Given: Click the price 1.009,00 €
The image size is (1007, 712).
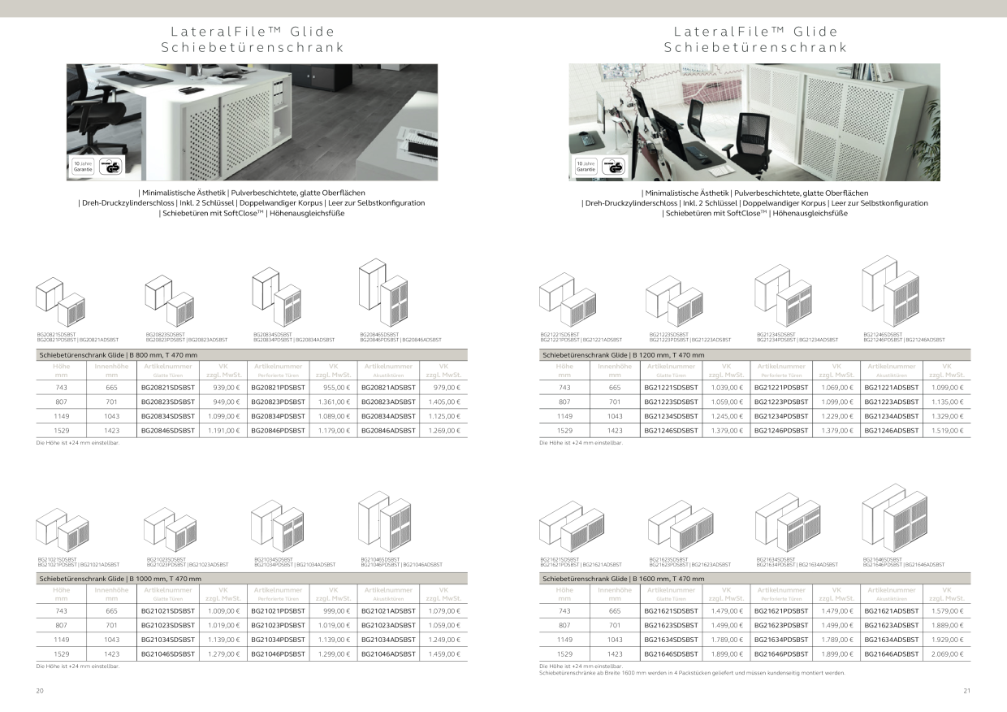Looking at the screenshot, I should tap(223, 610).
